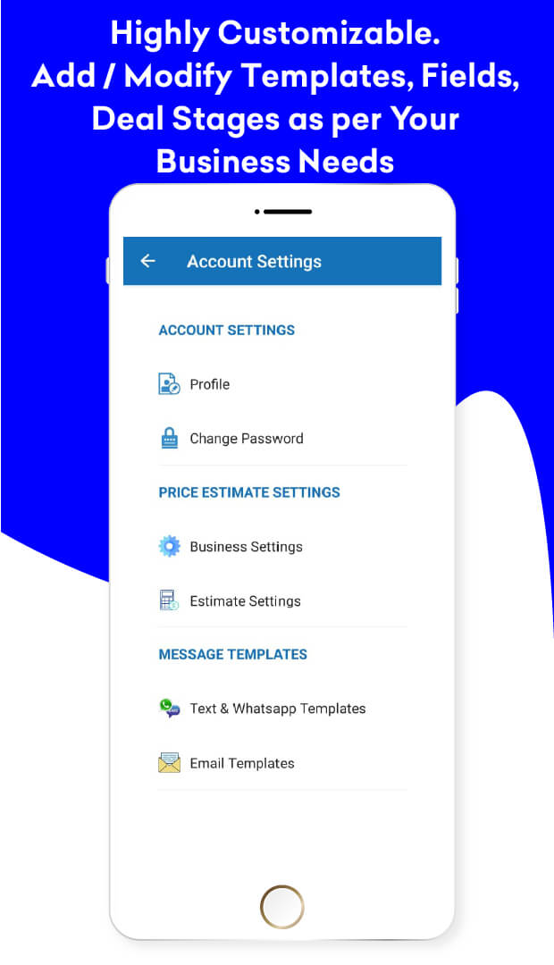The height and width of the screenshot is (965, 554).
Task: Tap the phone's round home button
Action: 282,907
